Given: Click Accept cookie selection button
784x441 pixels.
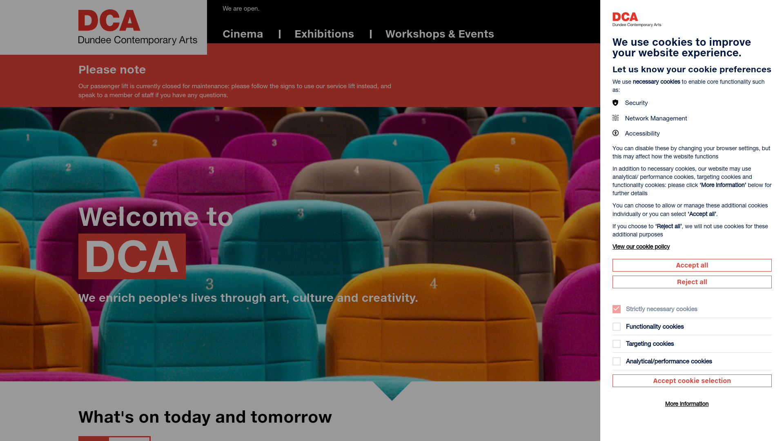Looking at the screenshot, I should click(x=692, y=381).
